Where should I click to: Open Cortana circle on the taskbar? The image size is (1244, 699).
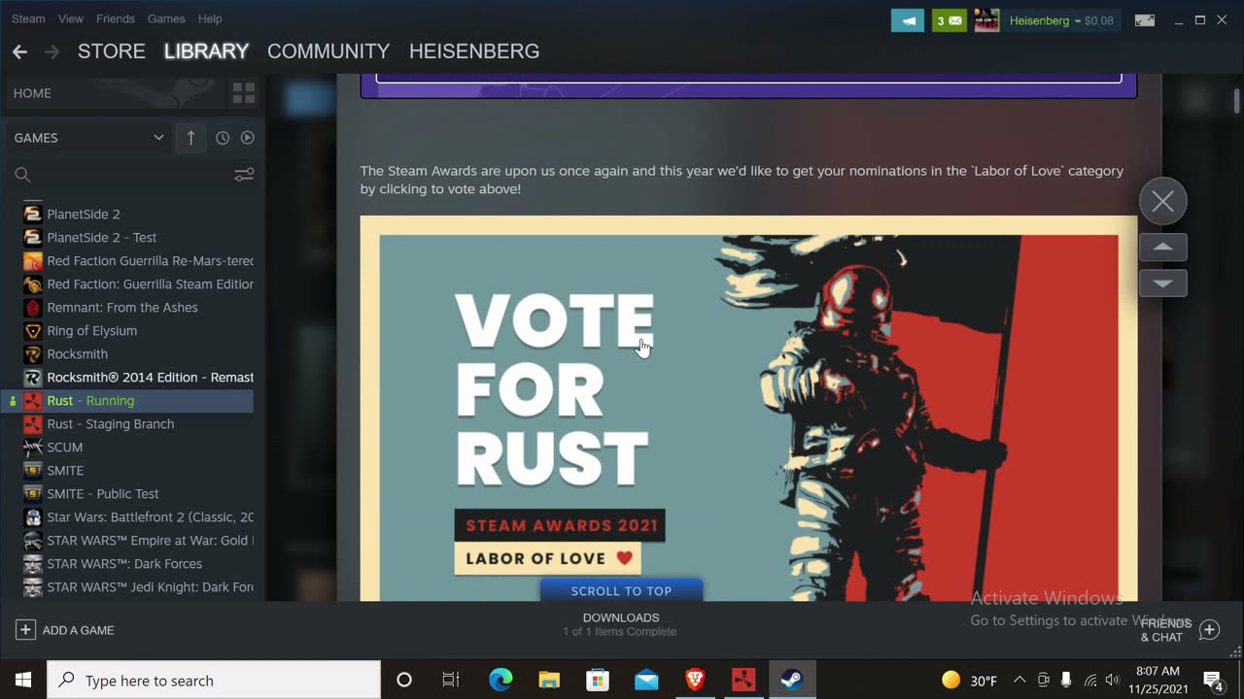click(404, 681)
